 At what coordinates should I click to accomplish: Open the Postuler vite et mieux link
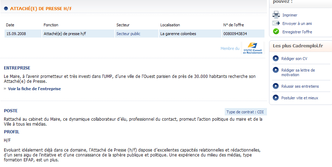click(300, 98)
